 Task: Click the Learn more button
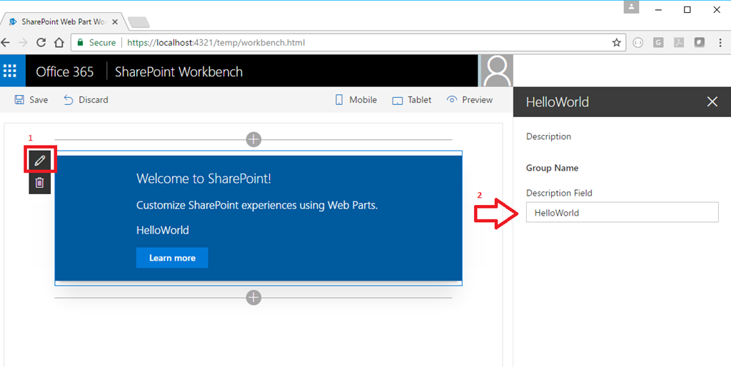point(172,258)
